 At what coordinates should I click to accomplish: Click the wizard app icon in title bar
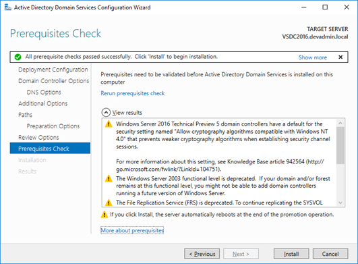pyautogui.click(x=7, y=7)
